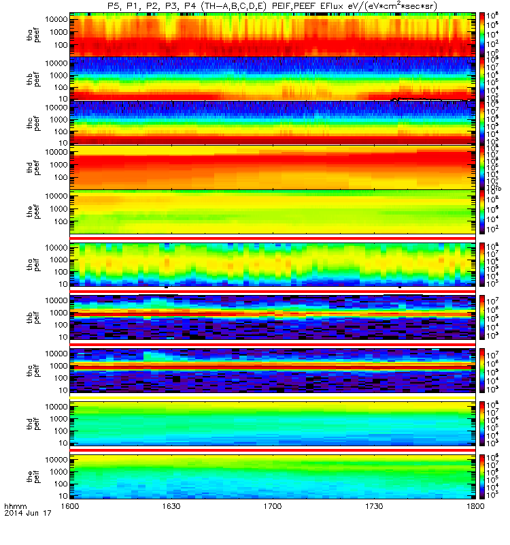Select the thc peef color bar
This screenshot has width=510, height=545.
click(x=482, y=123)
